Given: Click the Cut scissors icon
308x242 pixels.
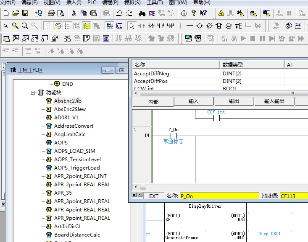Looking at the screenshot, I should [x=74, y=13].
